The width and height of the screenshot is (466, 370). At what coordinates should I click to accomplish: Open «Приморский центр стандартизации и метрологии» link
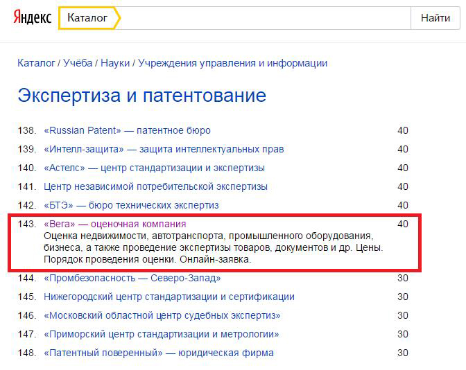pyautogui.click(x=162, y=334)
